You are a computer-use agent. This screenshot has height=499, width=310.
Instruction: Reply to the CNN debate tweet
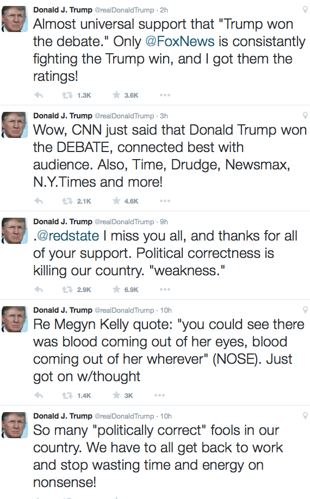coord(39,201)
